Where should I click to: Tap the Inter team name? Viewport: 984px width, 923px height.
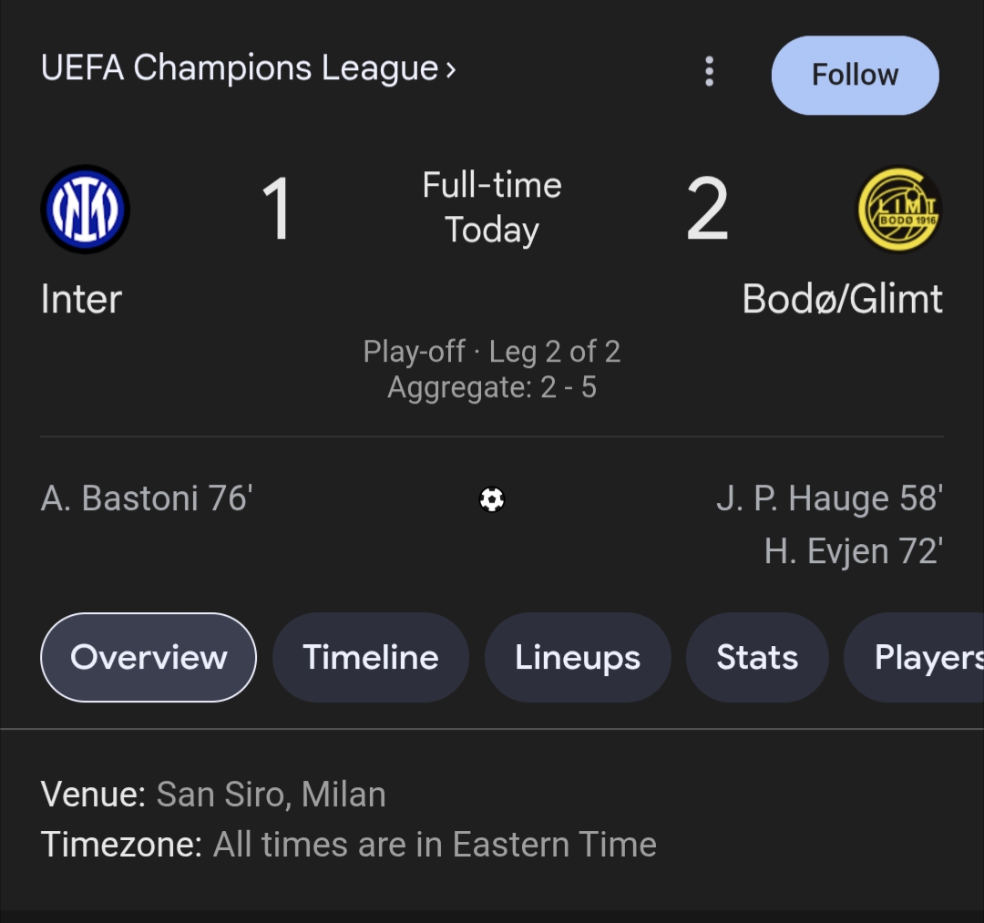82,300
